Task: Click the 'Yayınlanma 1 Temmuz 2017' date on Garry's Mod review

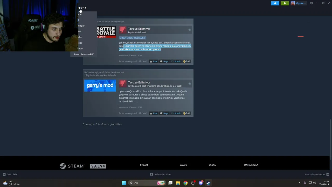Action: [x=130, y=107]
